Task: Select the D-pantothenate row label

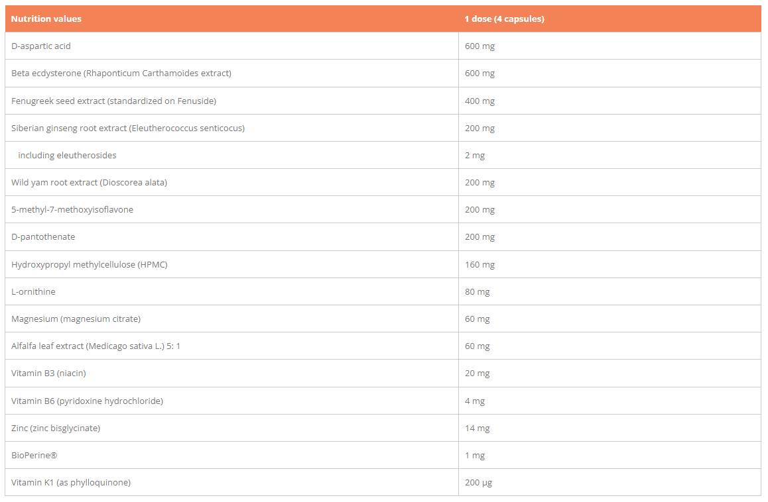Action: 43,237
